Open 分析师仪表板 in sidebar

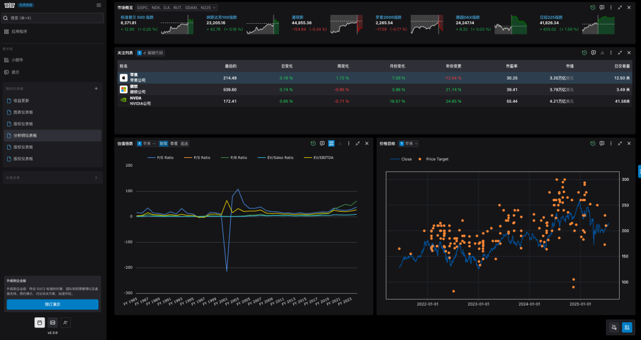pyautogui.click(x=25, y=135)
